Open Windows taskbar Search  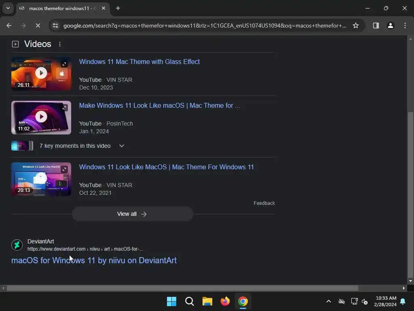[x=190, y=301]
